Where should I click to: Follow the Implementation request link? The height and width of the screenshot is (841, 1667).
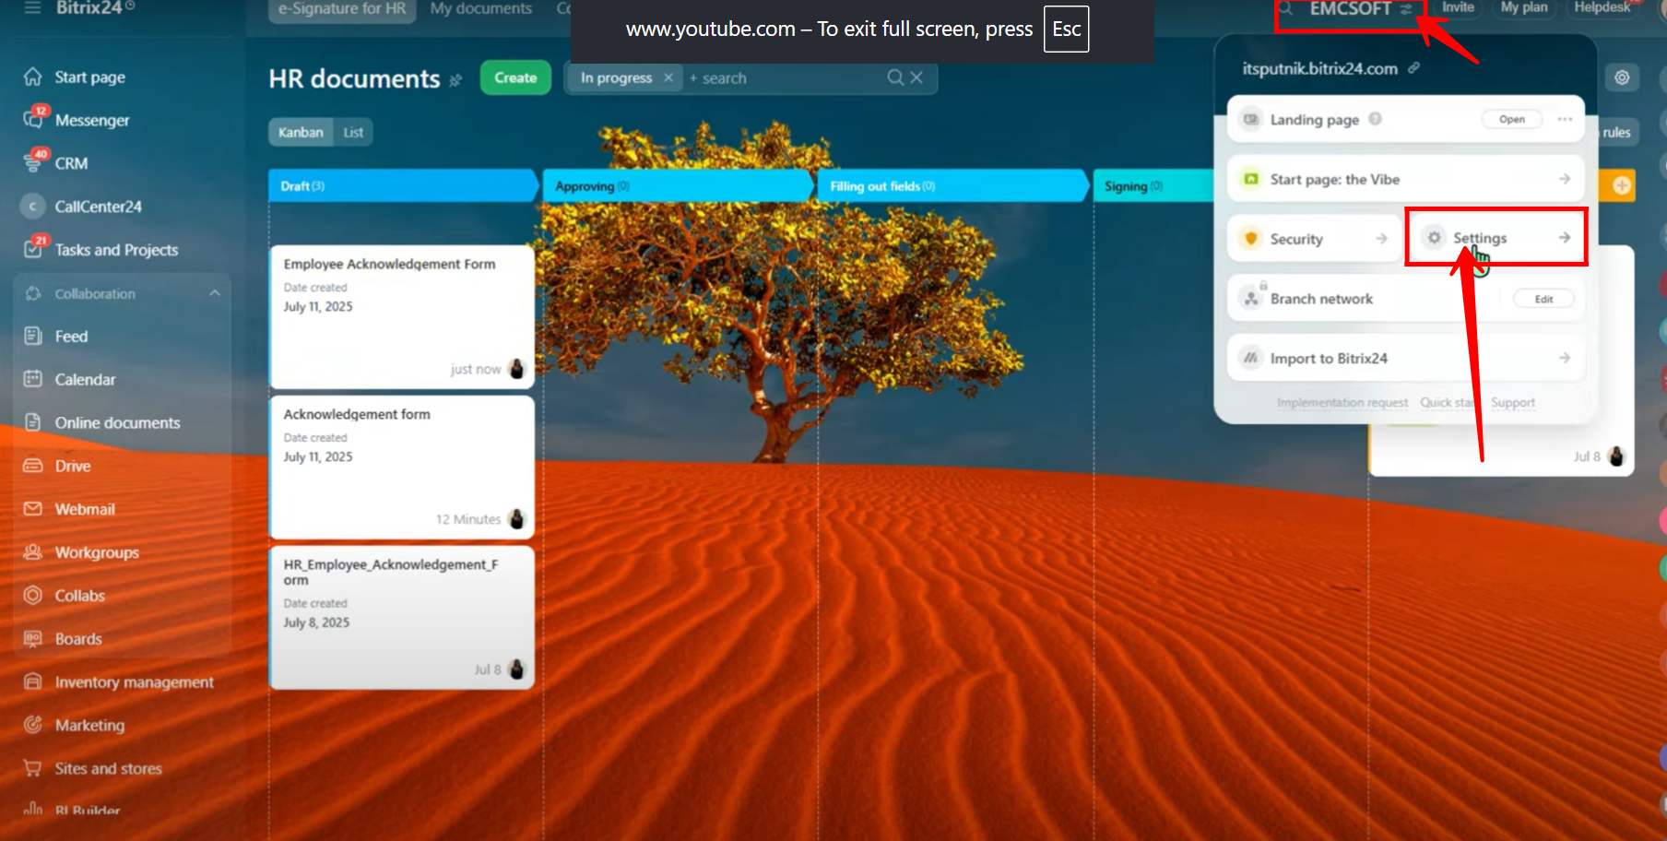1342,403
